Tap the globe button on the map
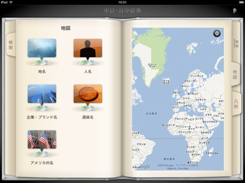Screen dimensions: 245x183 tap(217, 33)
